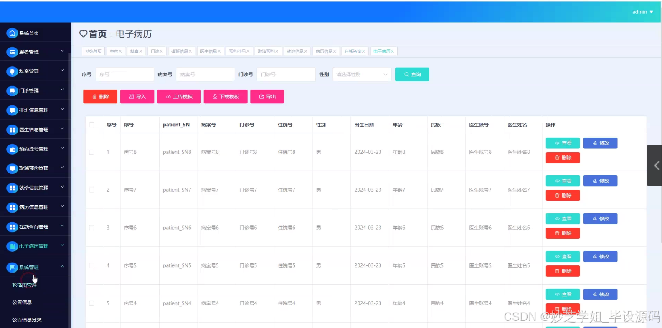Screen dimensions: 662x328
Task: Expand the 医生信息管理 menu chevron
Action: click(x=62, y=128)
